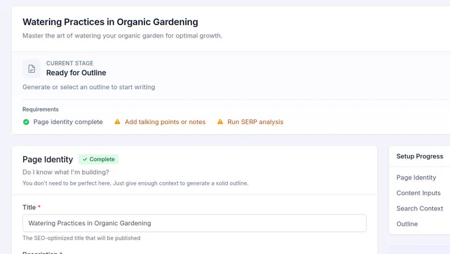This screenshot has height=254, width=450.
Task: Click the CURRENT STAGE label
Action: 69,63
